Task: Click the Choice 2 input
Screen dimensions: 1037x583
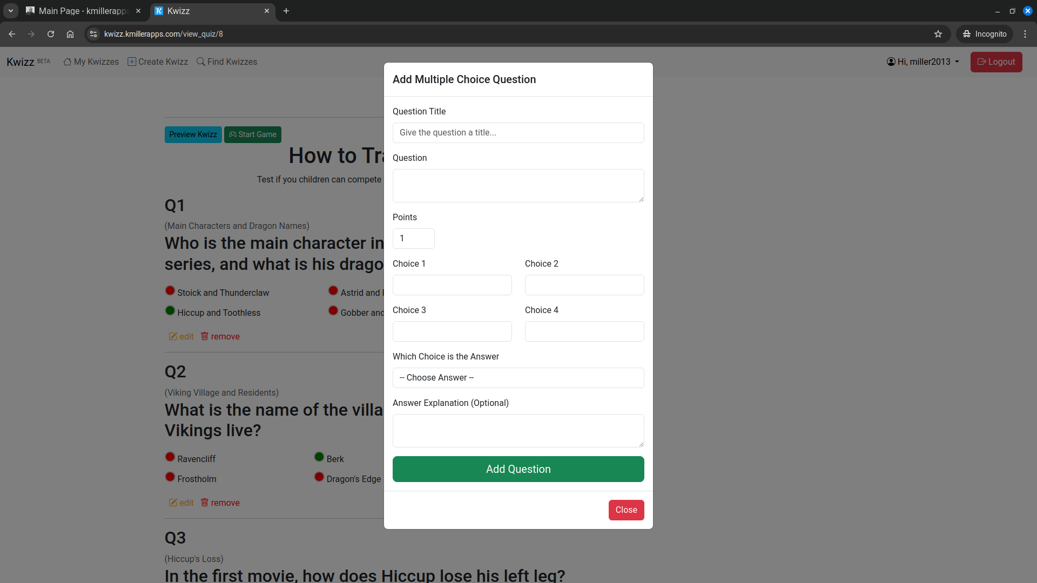Action: pos(584,285)
